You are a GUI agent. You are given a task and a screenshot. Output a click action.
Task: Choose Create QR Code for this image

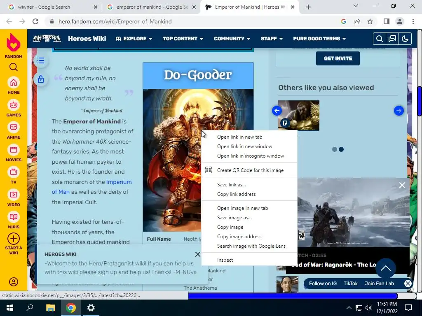click(x=249, y=170)
